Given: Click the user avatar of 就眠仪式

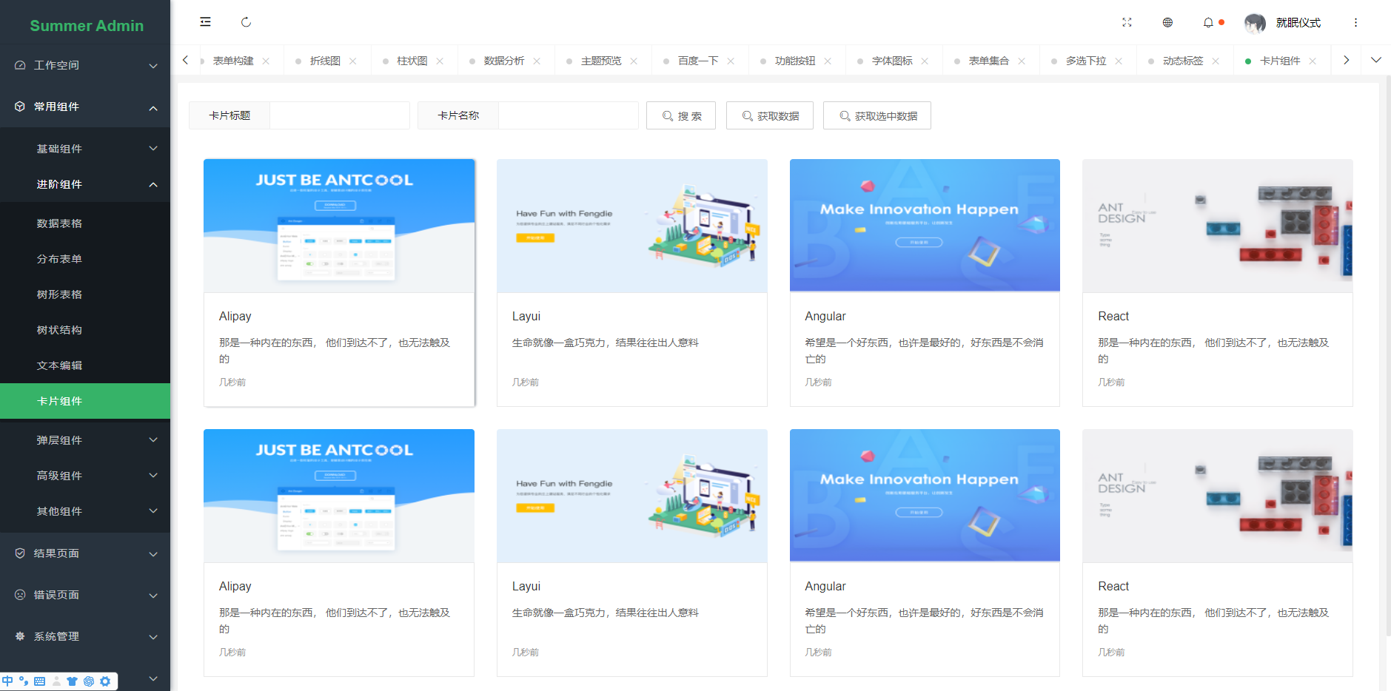Looking at the screenshot, I should (1255, 23).
